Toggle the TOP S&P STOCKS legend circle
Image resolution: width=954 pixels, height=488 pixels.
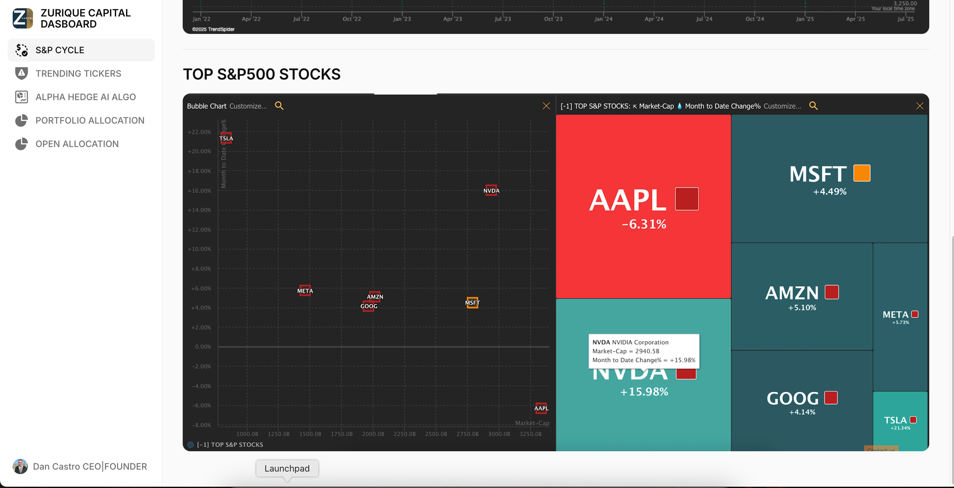click(x=190, y=444)
